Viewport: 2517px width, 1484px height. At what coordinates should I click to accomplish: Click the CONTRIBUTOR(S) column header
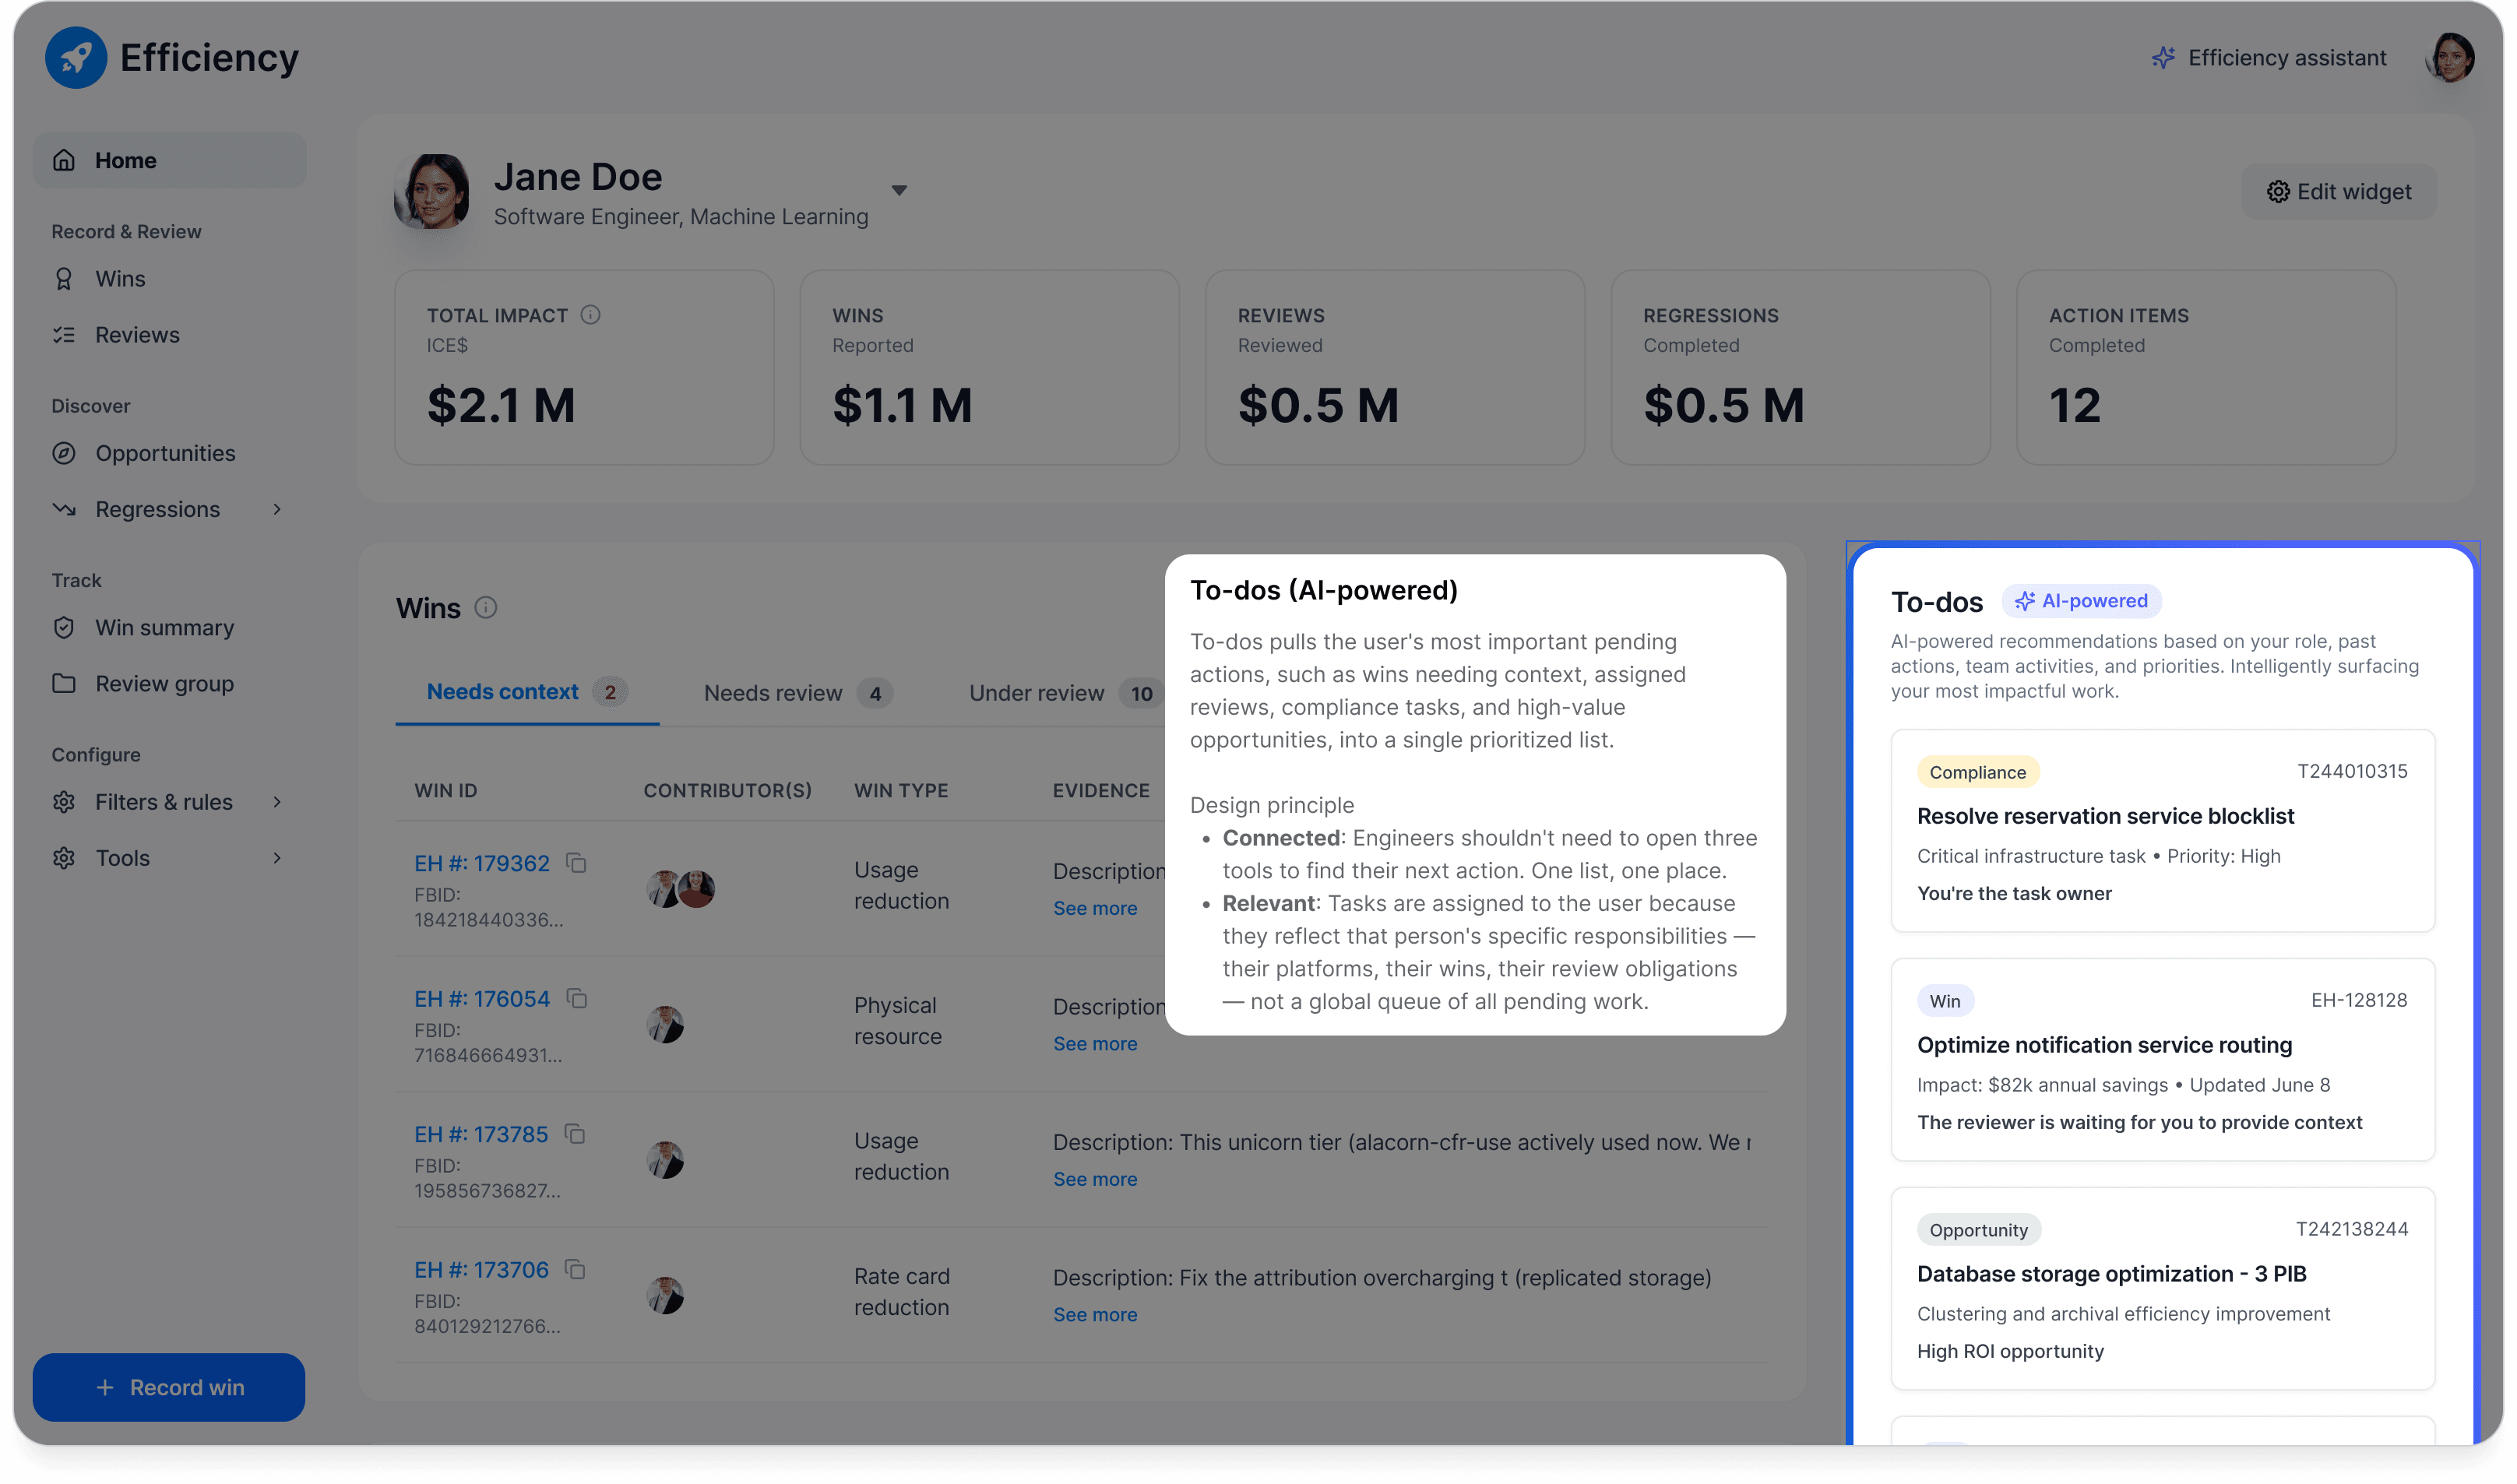727,790
